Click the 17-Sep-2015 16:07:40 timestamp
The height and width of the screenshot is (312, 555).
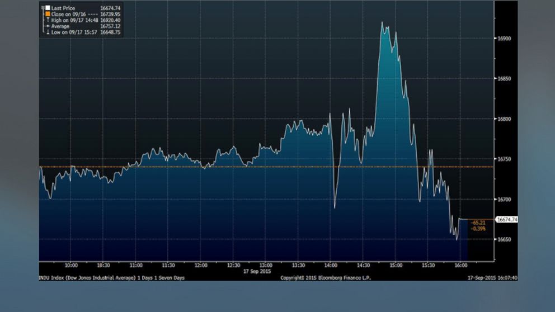point(492,278)
